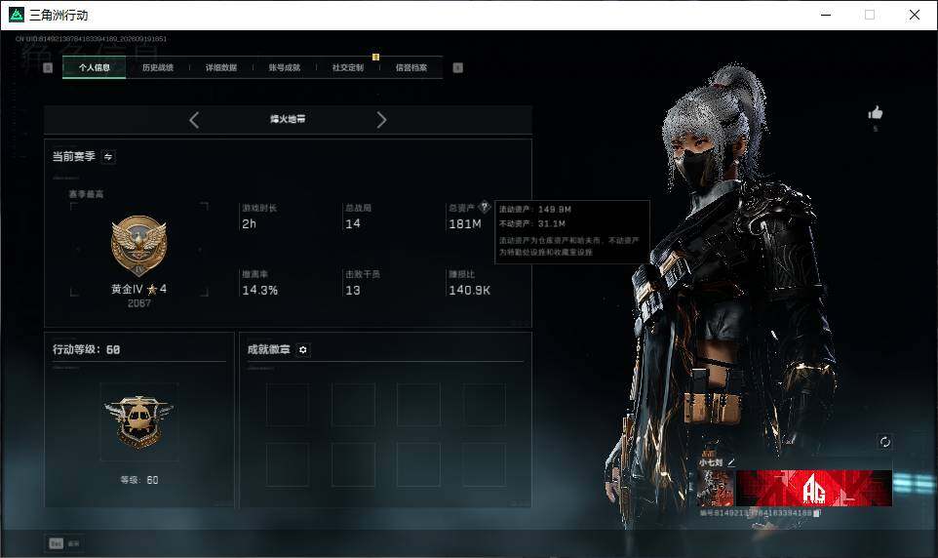Minimize the 三角洲行动 window

tap(826, 15)
